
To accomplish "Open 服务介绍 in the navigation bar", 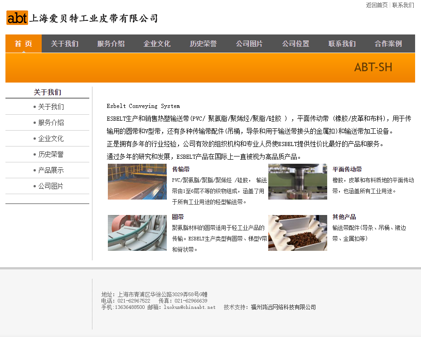I will click(111, 44).
